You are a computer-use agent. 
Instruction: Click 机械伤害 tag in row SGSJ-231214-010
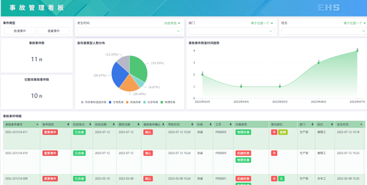tap(243, 153)
